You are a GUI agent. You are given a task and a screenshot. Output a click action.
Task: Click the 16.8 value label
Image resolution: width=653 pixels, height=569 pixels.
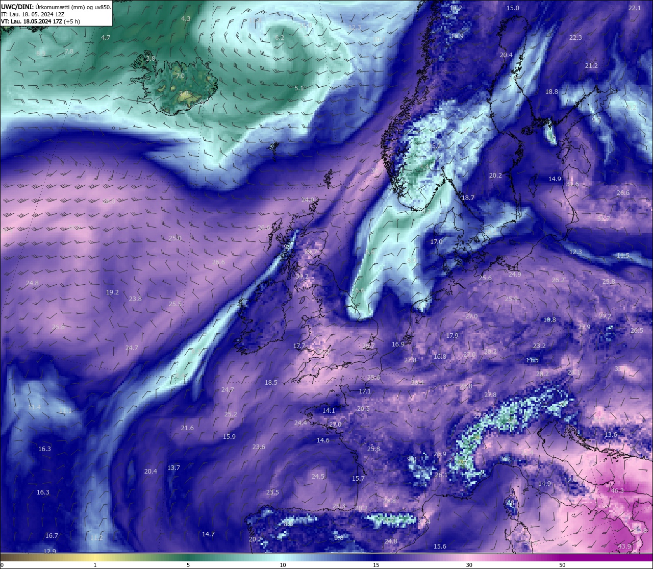tap(440, 357)
